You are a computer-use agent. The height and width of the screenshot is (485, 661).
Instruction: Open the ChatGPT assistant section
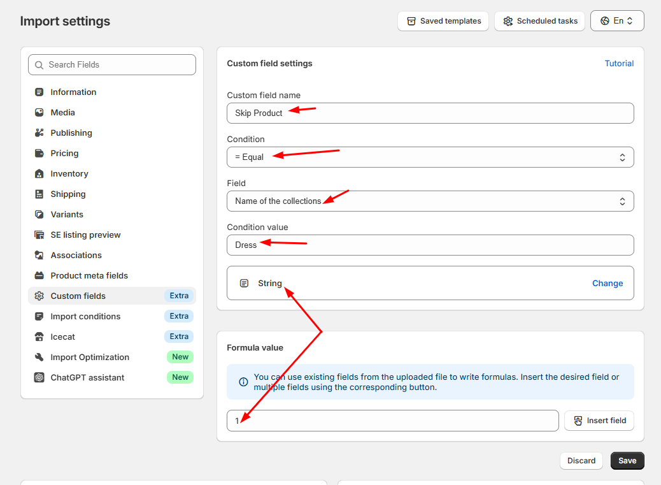112,377
